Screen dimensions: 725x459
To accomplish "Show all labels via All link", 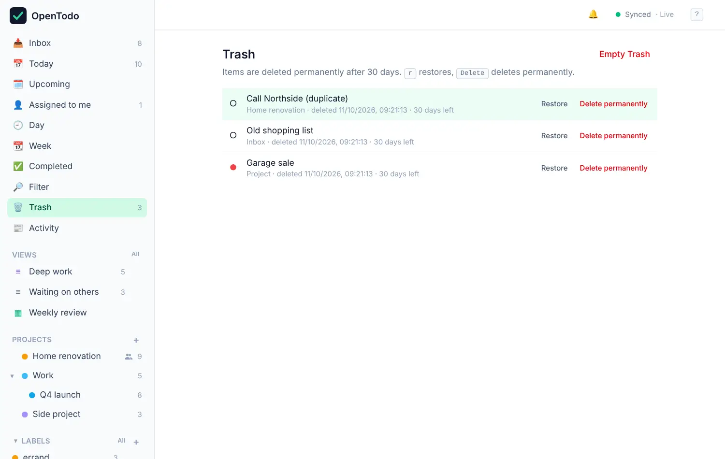I will point(121,441).
